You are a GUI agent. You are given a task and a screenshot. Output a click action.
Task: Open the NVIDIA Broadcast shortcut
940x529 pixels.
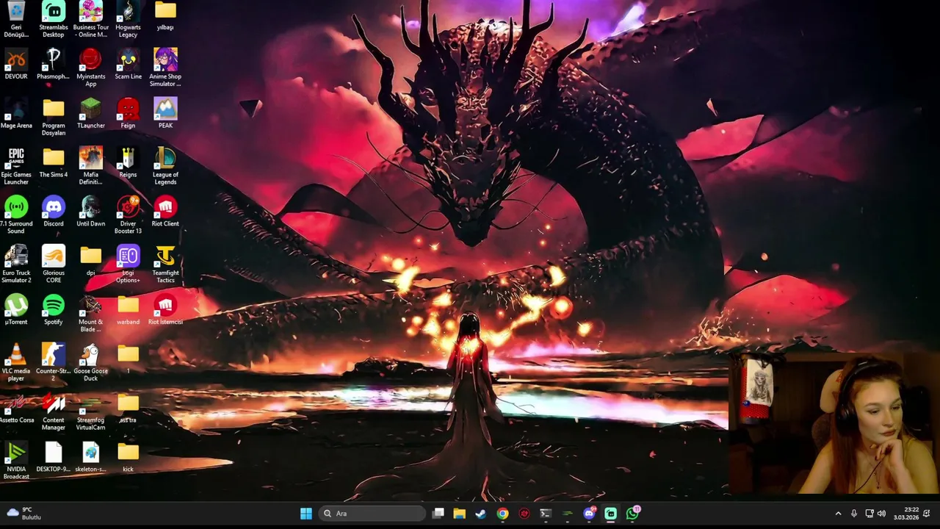click(16, 461)
